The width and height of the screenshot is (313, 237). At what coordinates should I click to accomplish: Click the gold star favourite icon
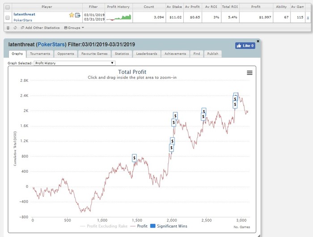point(72,15)
